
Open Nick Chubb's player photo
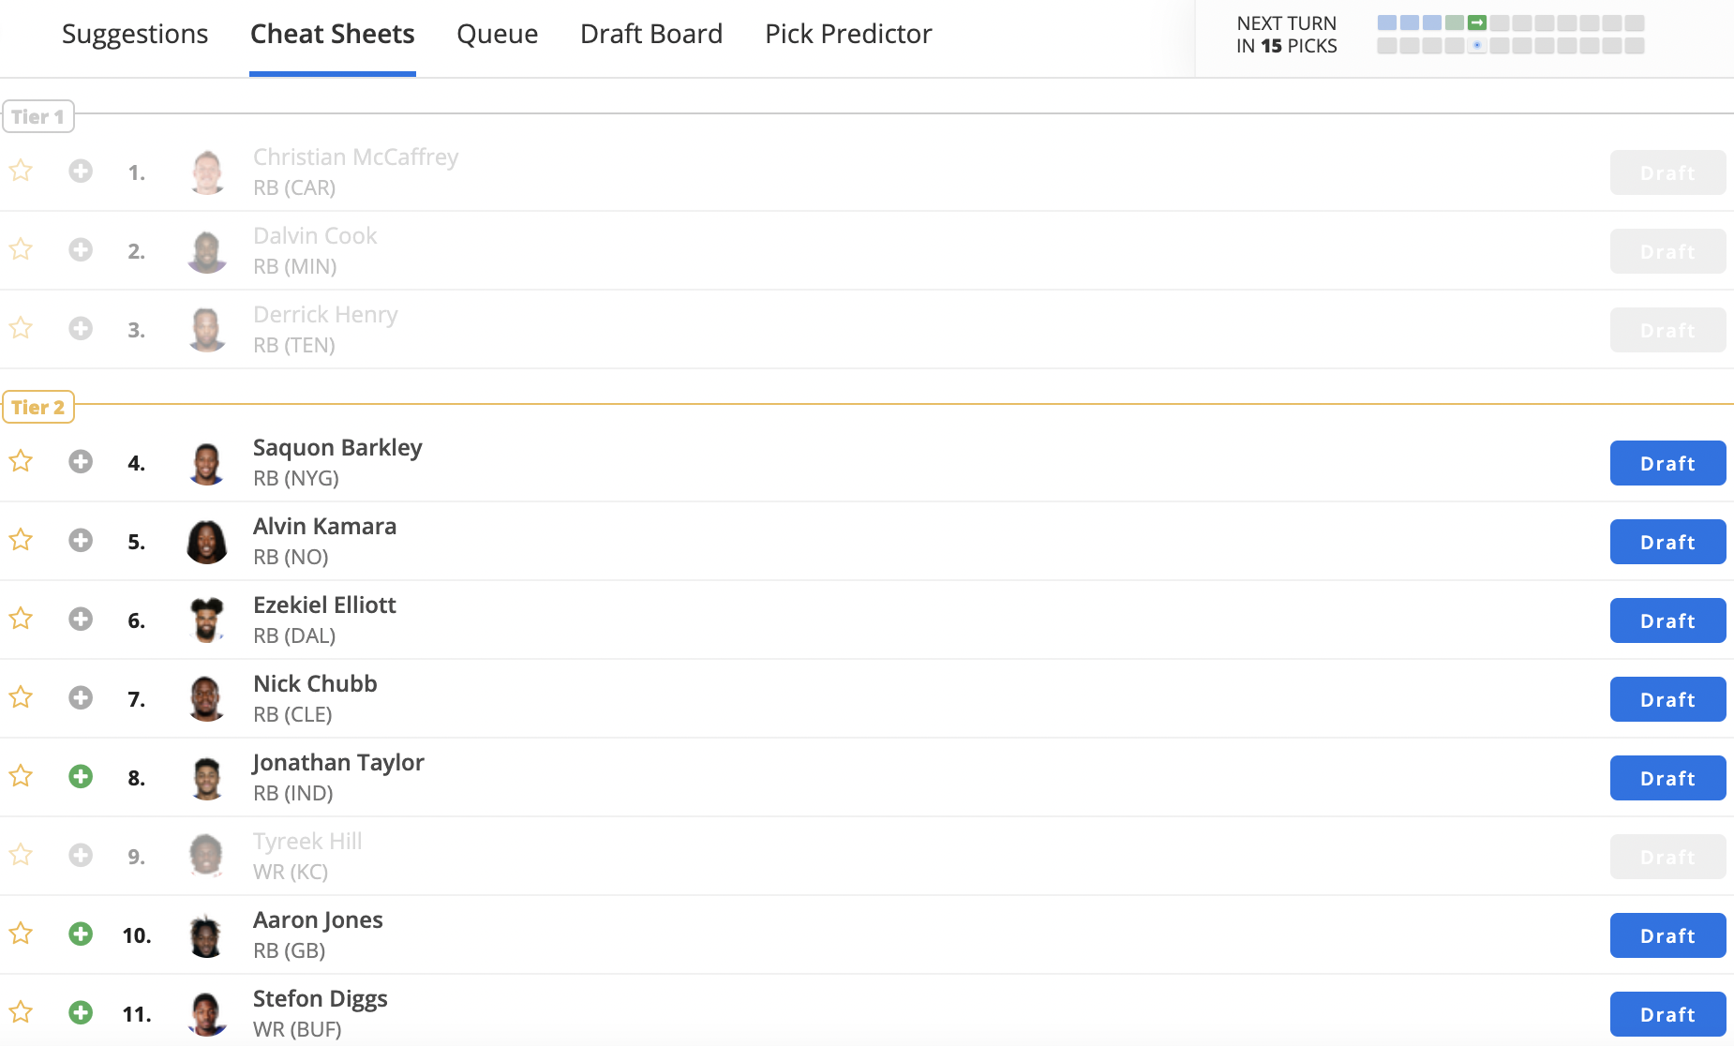click(206, 699)
